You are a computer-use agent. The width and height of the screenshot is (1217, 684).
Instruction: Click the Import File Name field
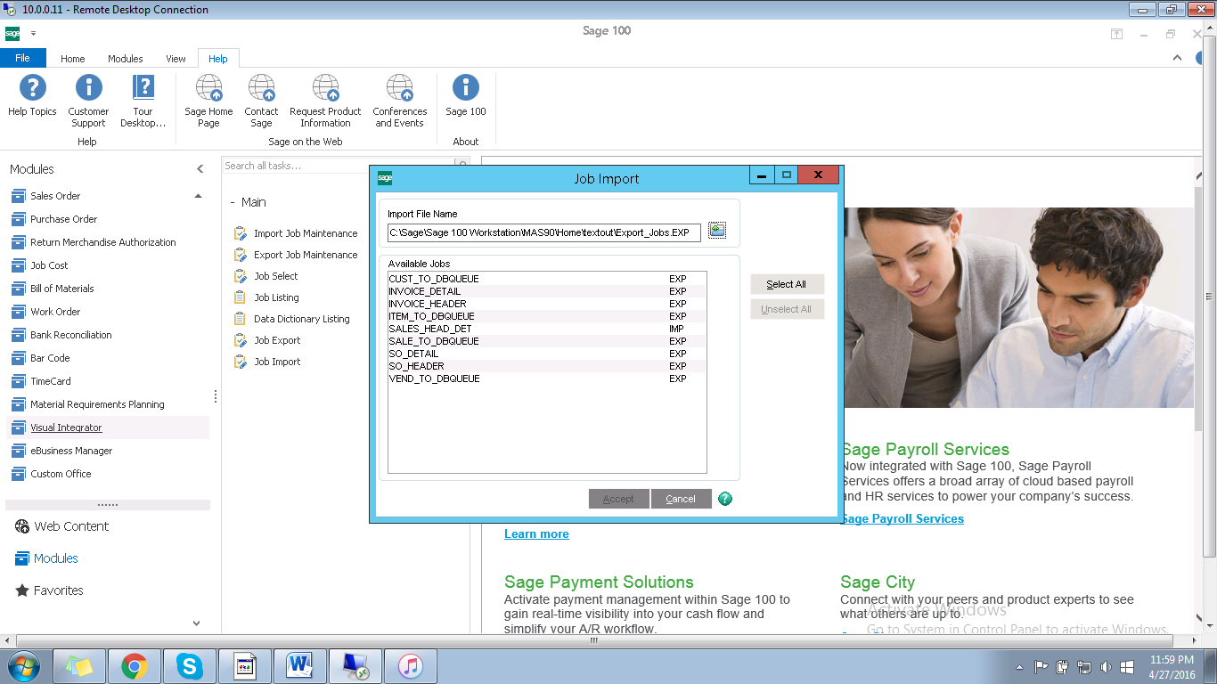point(543,233)
